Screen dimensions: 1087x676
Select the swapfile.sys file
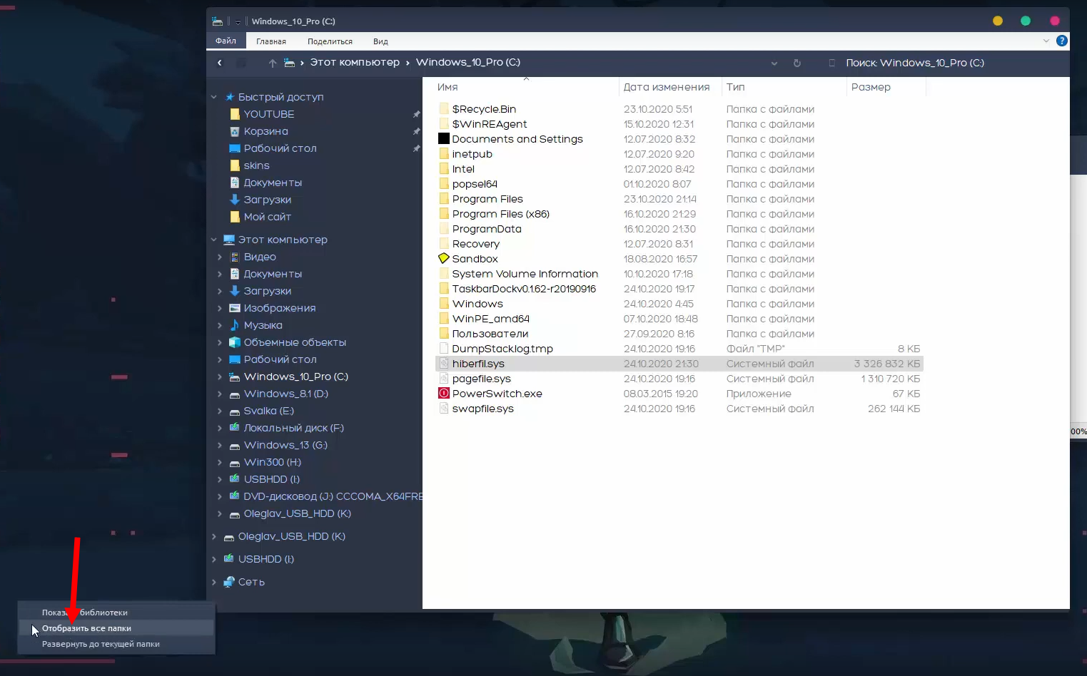coord(482,409)
